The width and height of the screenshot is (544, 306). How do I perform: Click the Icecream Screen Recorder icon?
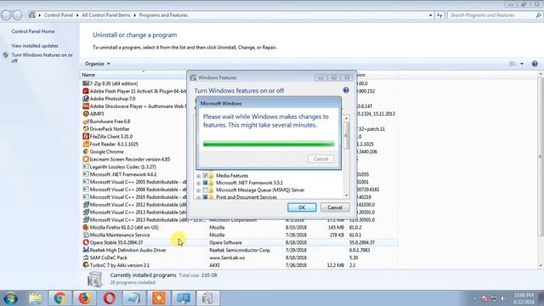pyautogui.click(x=86, y=159)
